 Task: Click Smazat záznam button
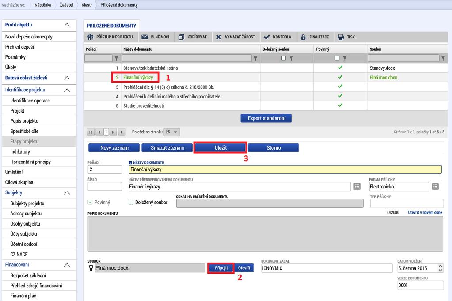pyautogui.click(x=167, y=148)
